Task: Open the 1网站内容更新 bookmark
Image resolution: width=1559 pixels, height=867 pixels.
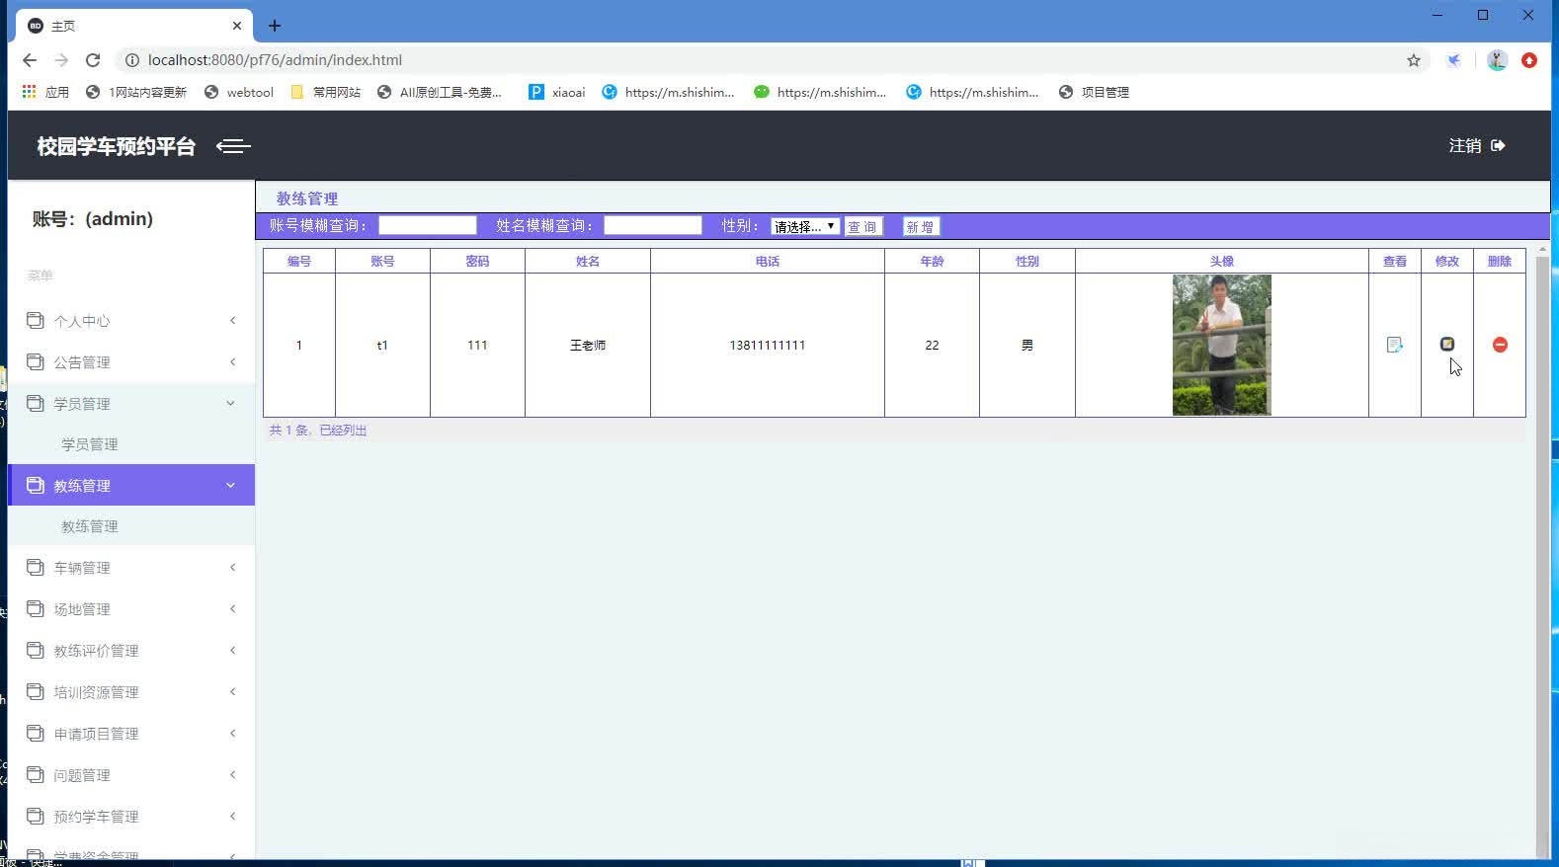Action: pyautogui.click(x=136, y=92)
